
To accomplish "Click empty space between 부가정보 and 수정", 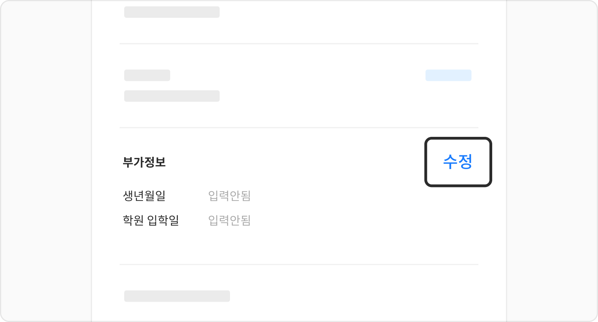I will click(295, 162).
